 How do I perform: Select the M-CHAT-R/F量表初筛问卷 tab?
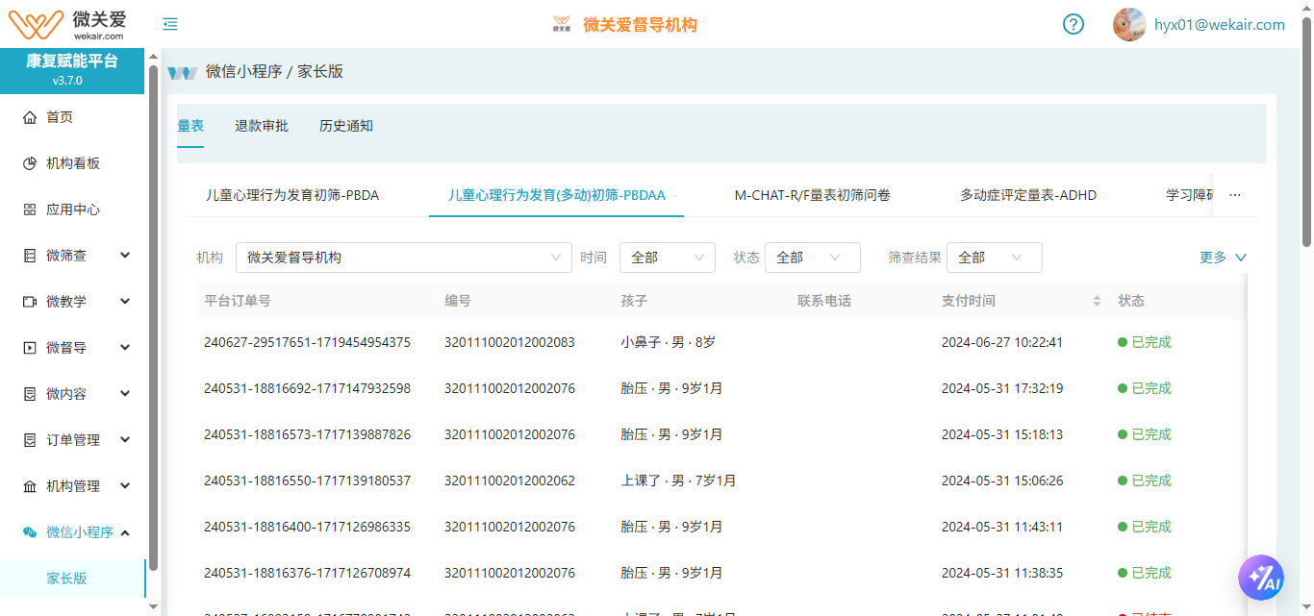pos(812,195)
